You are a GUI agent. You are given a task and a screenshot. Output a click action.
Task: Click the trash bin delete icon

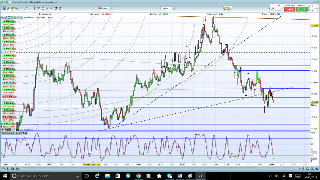(x=60, y=8)
